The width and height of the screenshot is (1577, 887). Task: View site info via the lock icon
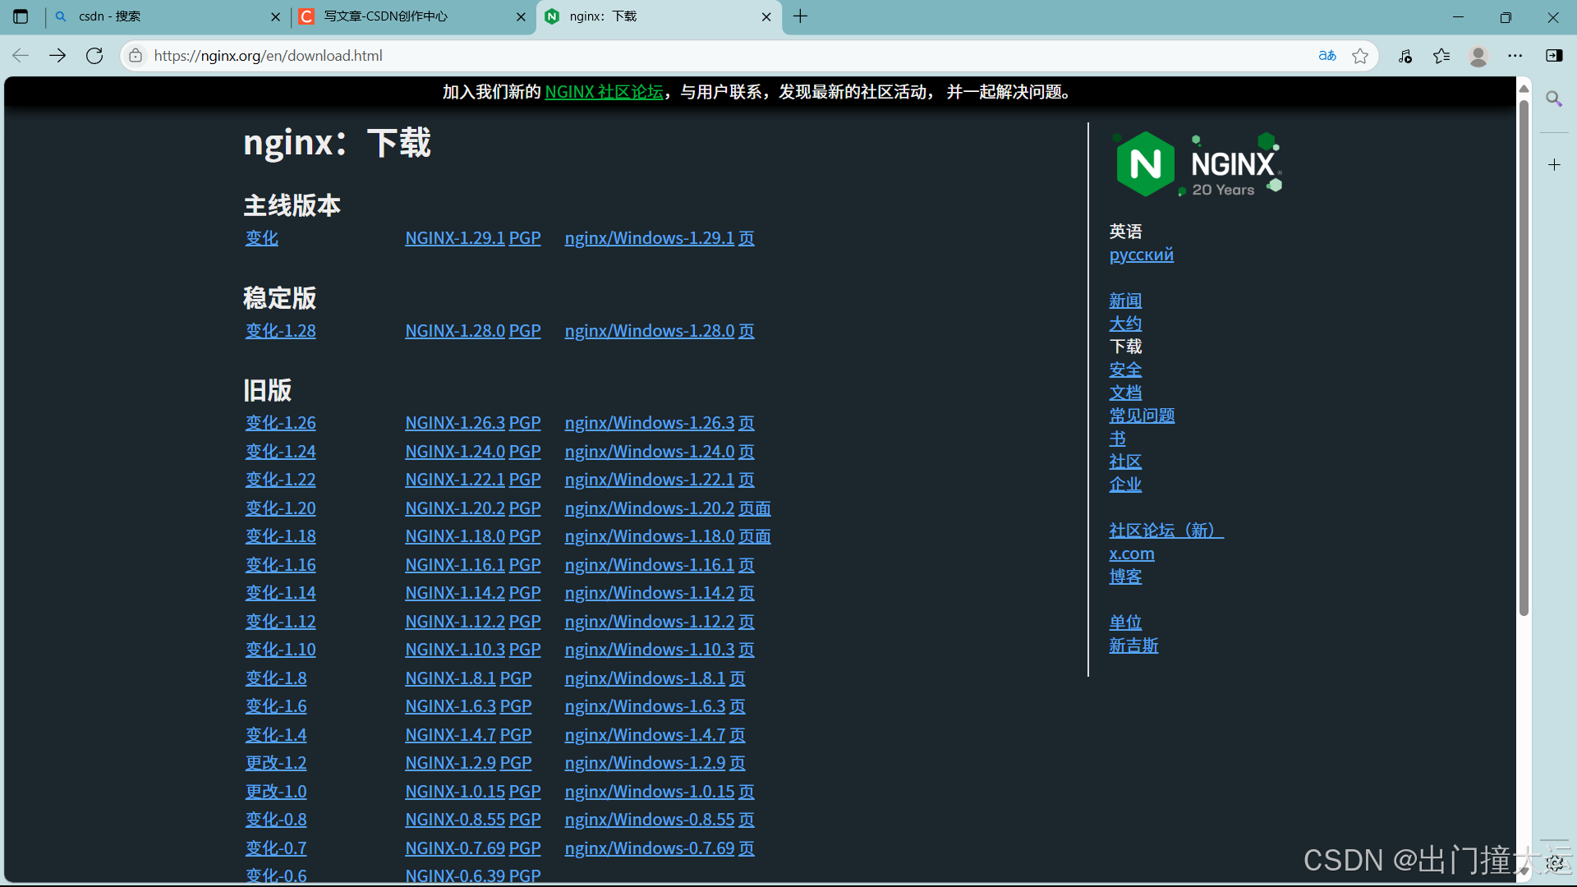[x=136, y=56]
